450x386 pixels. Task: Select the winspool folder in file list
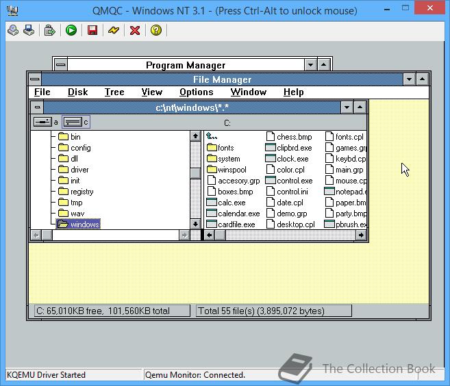227,170
